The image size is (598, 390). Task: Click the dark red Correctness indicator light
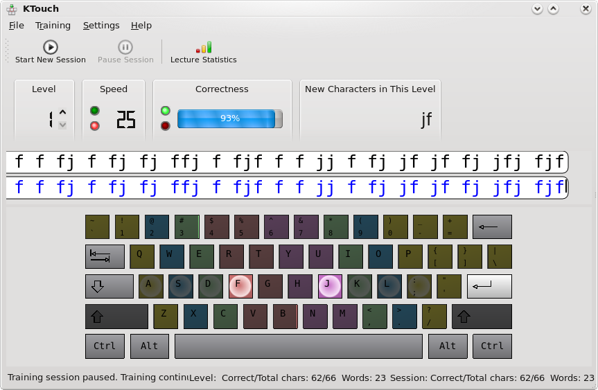tap(166, 126)
